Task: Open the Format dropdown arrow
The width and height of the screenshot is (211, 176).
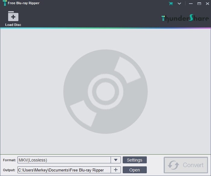Action: 116,160
